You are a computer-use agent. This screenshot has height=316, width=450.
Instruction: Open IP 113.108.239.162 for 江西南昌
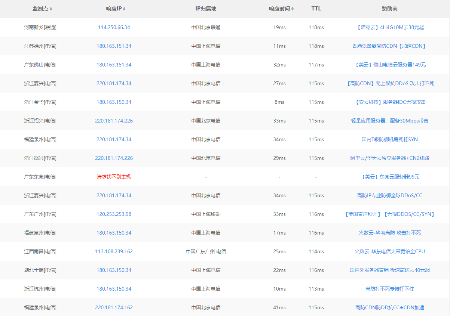click(x=114, y=251)
